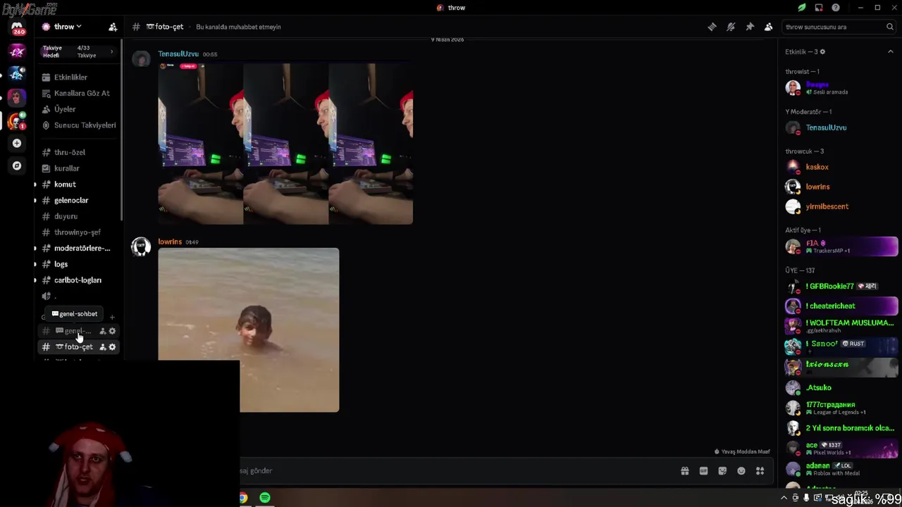Screen dimensions: 902x507
Task: Click TenasulUzvu's username in chat
Action: [178, 54]
